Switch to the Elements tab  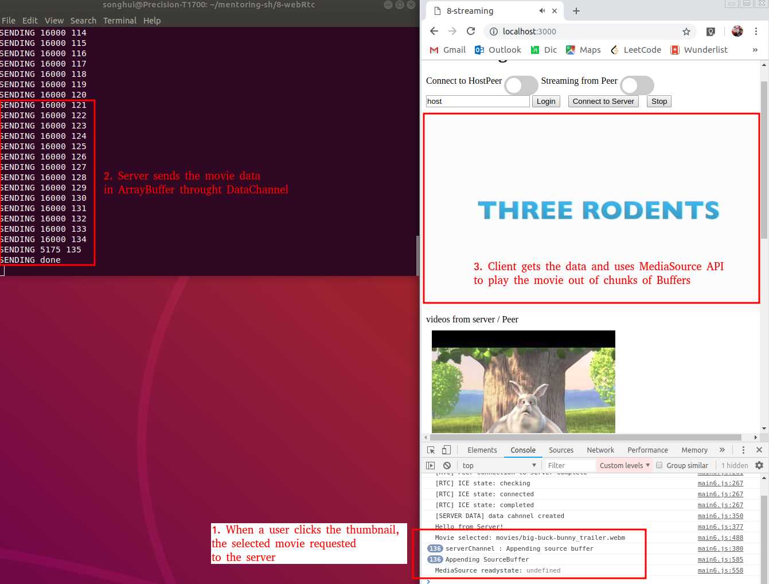point(482,450)
